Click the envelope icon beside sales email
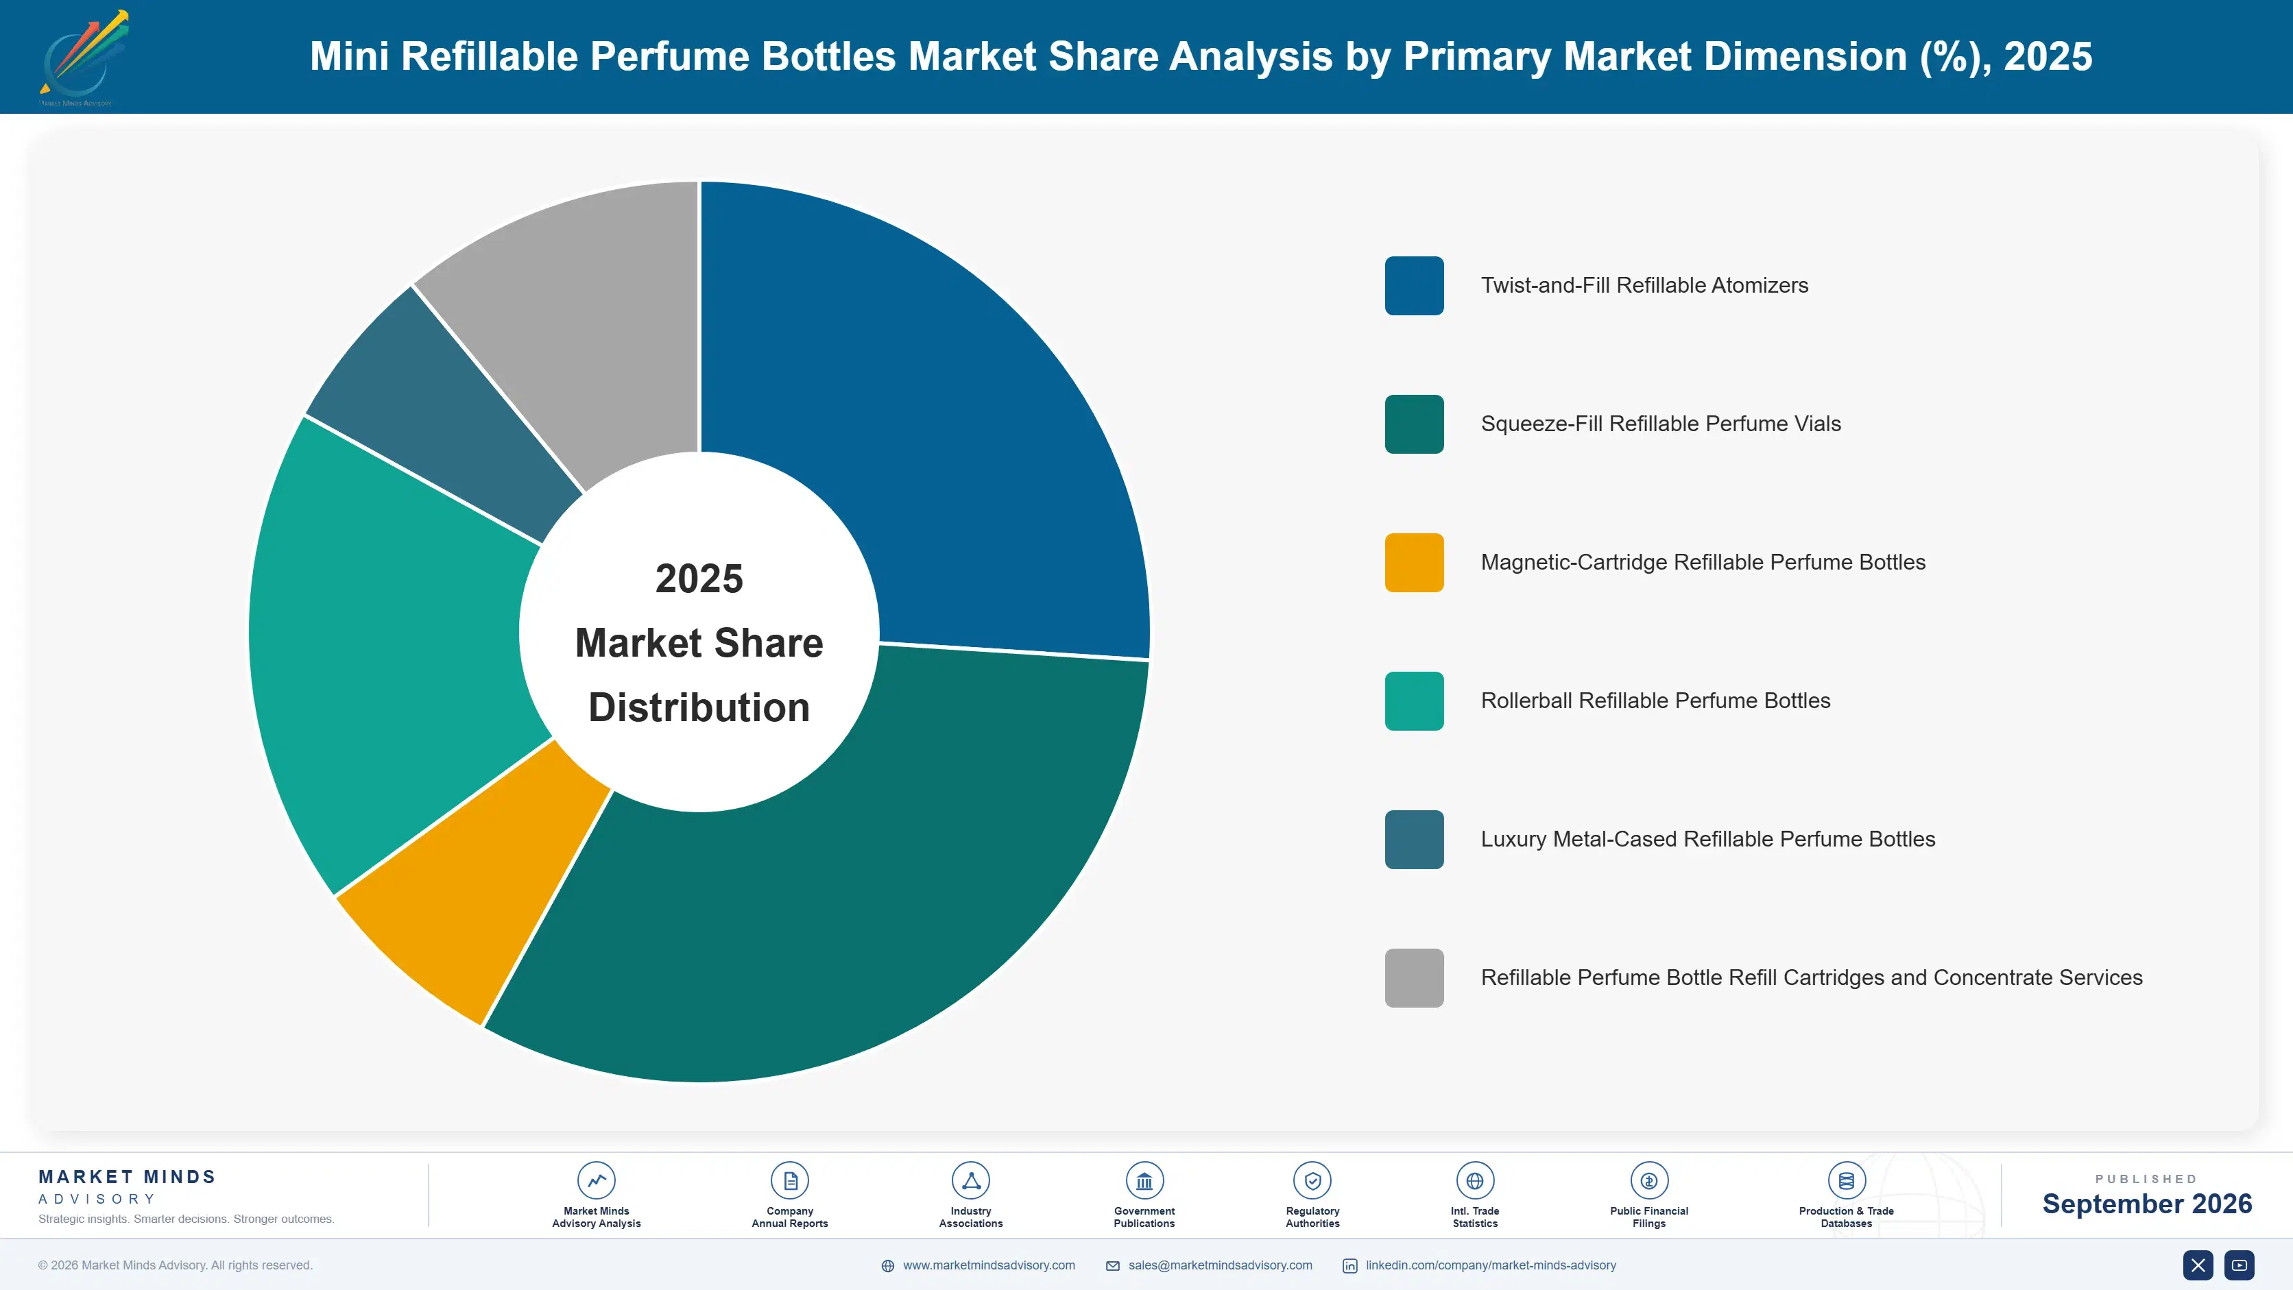Viewport: 2293px width, 1290px height. coord(1113,1266)
